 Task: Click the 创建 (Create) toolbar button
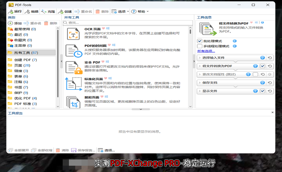(x=65, y=12)
